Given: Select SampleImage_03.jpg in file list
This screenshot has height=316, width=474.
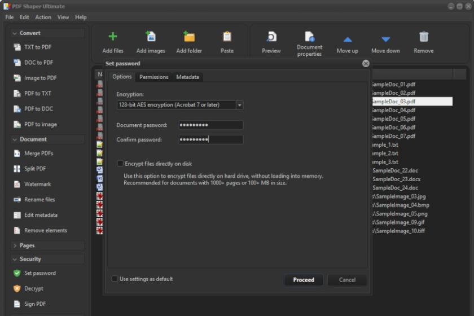Looking at the screenshot, I should [399, 196].
